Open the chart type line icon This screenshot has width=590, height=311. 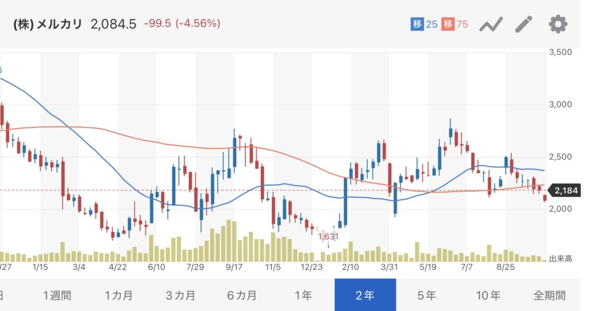coord(491,24)
